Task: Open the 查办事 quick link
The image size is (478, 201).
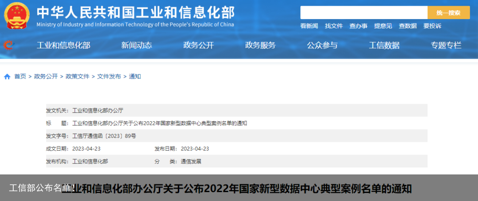Action: tap(358, 26)
